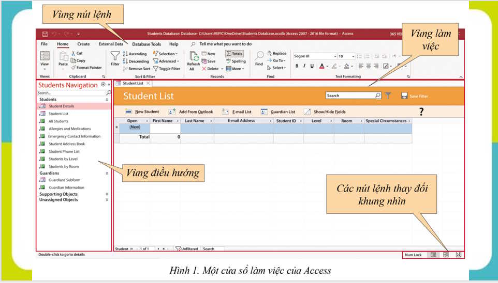Switch to middle view button in status bar

tap(446, 255)
